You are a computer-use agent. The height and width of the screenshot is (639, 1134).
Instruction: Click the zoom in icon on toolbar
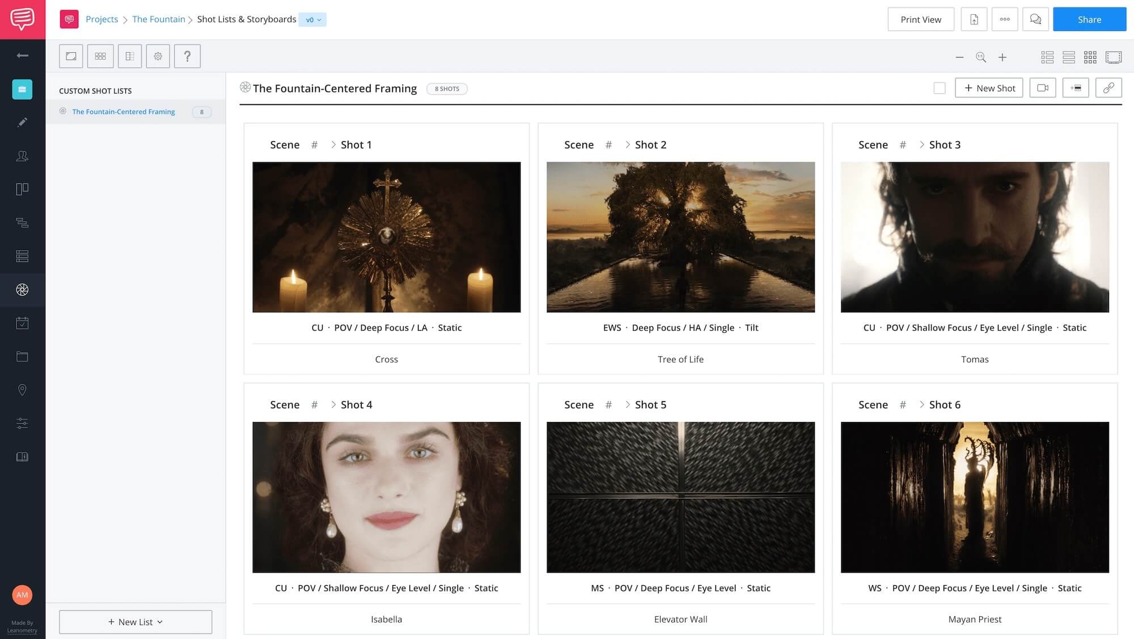[1002, 56]
